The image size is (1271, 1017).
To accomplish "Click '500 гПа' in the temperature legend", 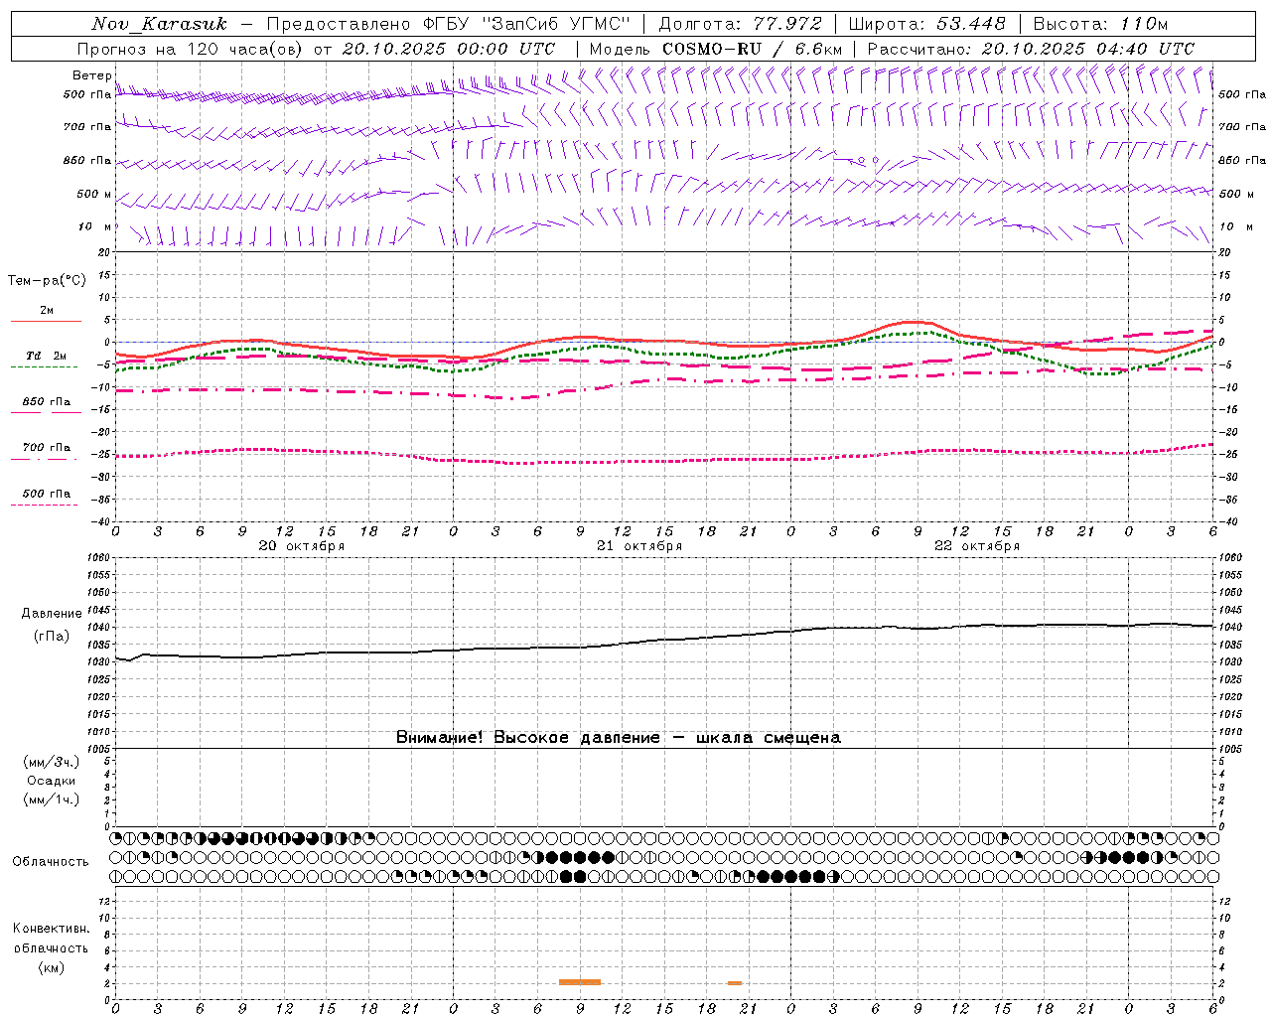I will click(46, 494).
